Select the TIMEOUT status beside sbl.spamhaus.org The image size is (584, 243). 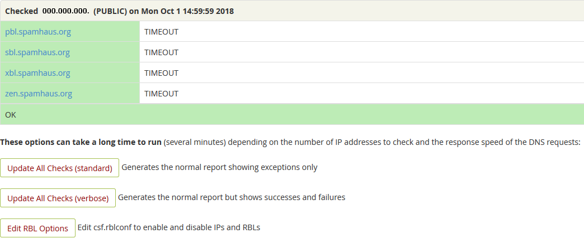161,52
